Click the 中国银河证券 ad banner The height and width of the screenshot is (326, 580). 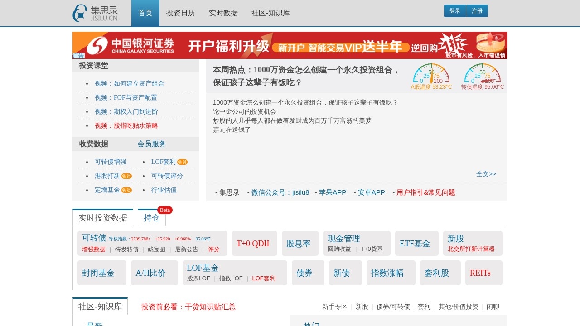[290, 45]
